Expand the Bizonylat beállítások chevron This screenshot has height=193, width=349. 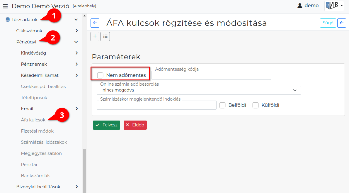coord(76,187)
